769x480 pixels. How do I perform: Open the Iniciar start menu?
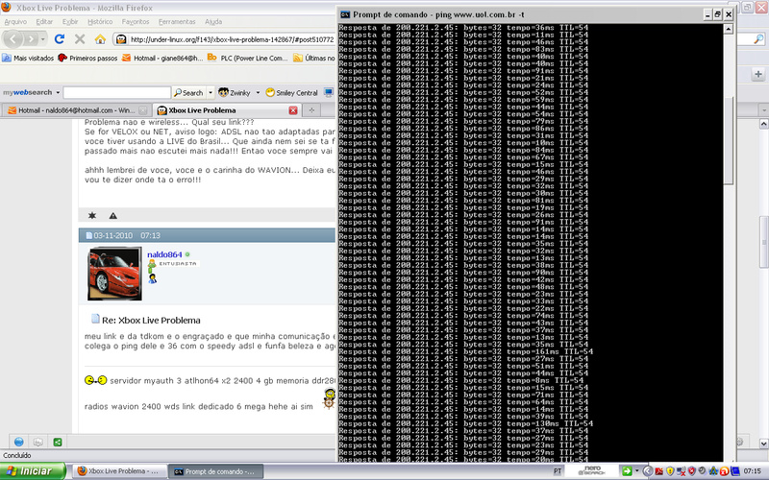coord(33,471)
